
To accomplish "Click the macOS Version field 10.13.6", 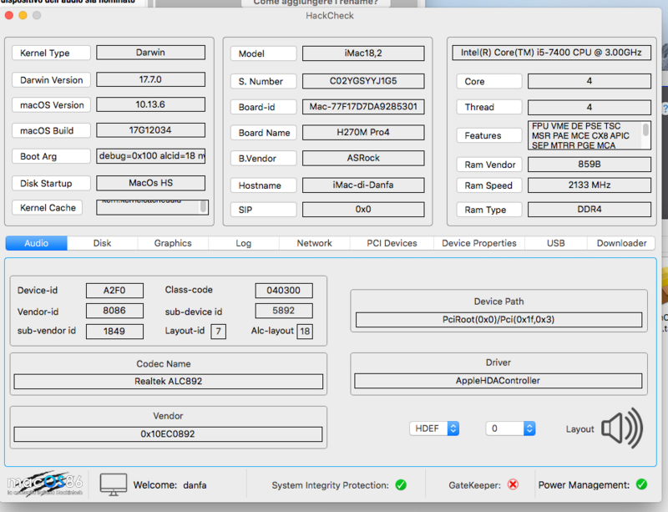I will pos(151,104).
